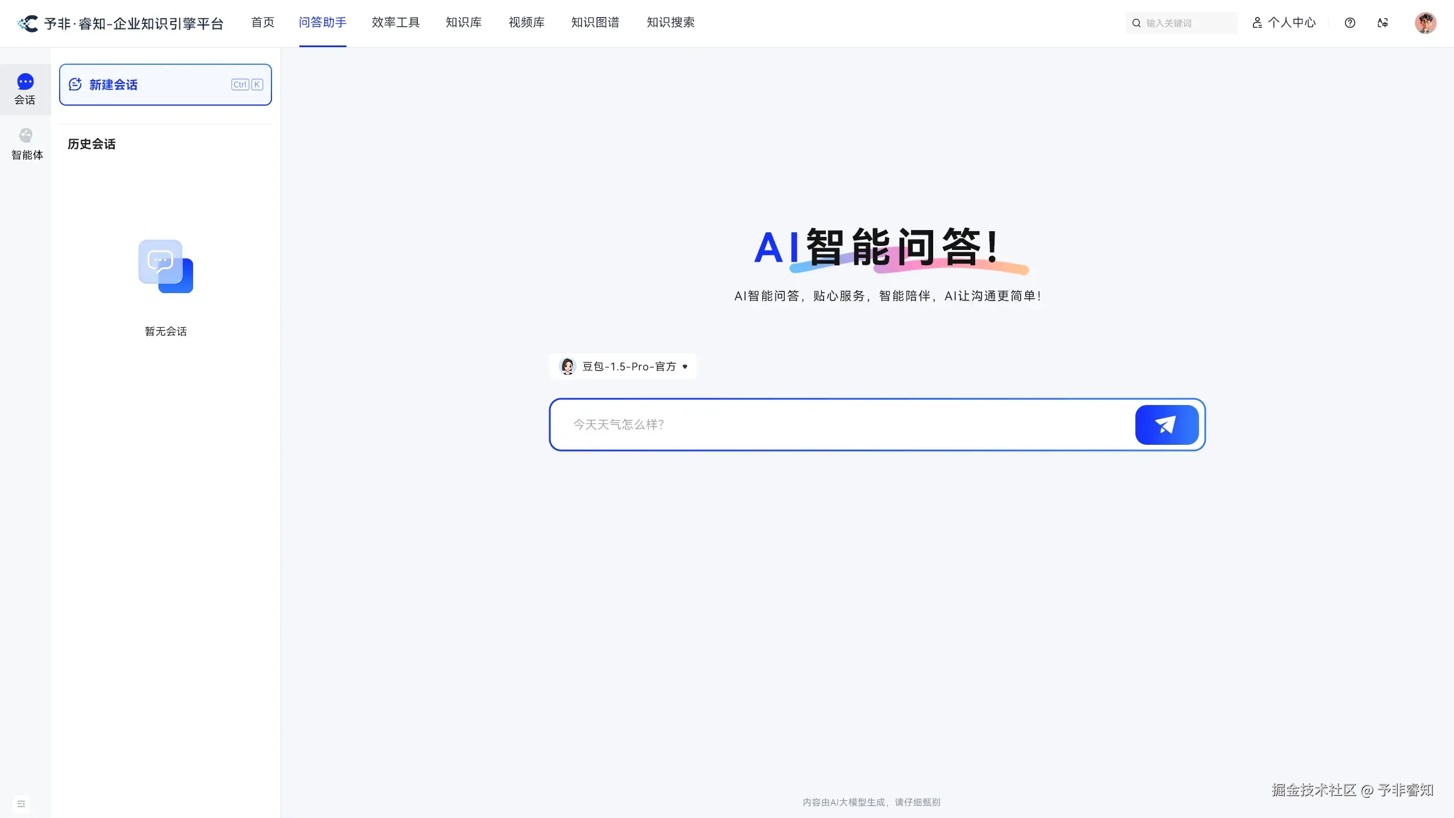Collapse sidebar using bottom-left menu icon

point(21,804)
